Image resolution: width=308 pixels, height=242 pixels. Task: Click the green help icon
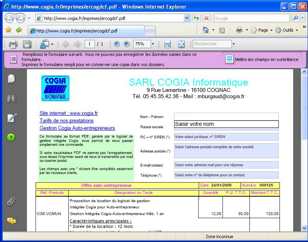click(x=11, y=137)
